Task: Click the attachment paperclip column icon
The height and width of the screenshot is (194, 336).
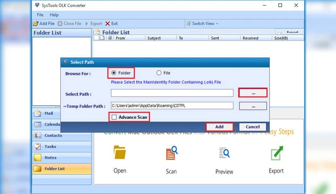Action: pos(110,38)
